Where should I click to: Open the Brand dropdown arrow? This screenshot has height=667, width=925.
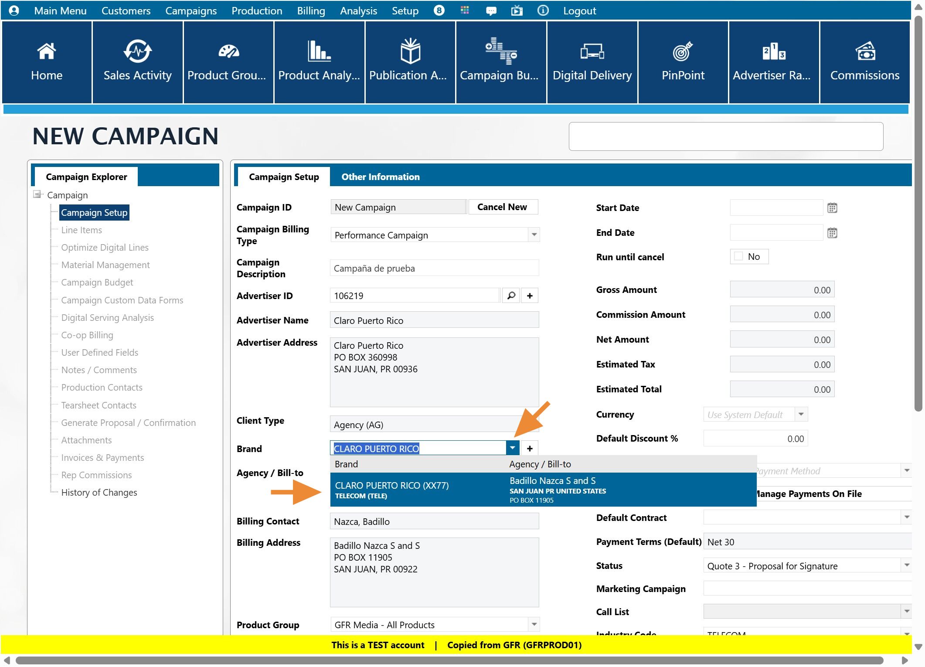(x=512, y=448)
